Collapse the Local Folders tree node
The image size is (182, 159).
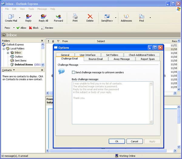click(x=4, y=49)
